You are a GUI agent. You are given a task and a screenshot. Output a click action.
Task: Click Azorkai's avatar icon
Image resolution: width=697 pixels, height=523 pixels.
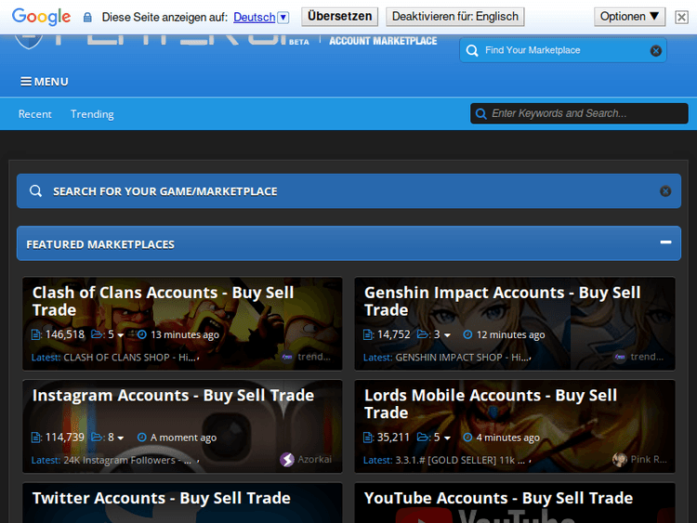[x=287, y=460]
